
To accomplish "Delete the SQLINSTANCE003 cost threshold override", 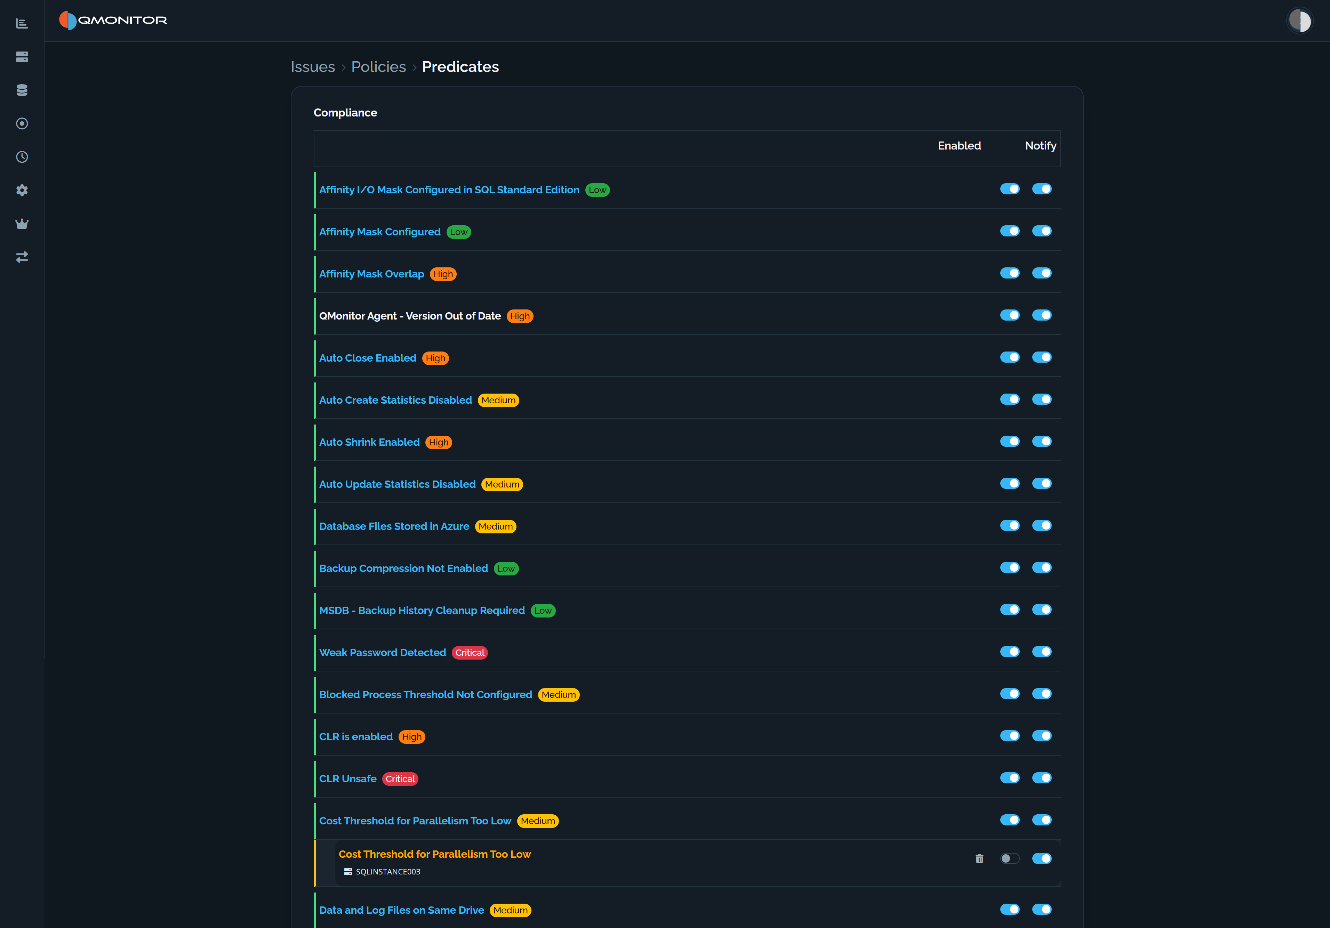I will [x=979, y=858].
